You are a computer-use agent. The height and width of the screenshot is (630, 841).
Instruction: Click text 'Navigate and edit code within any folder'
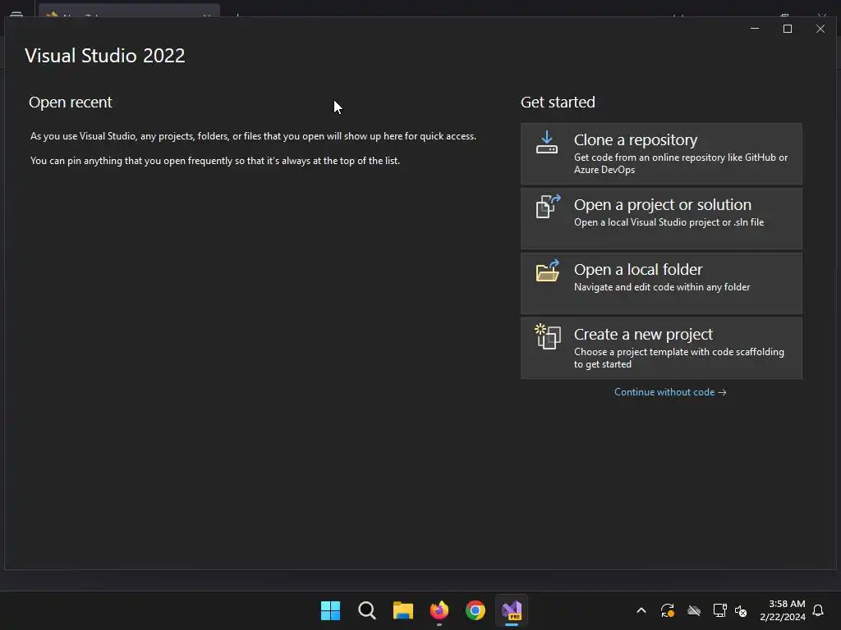tap(662, 287)
